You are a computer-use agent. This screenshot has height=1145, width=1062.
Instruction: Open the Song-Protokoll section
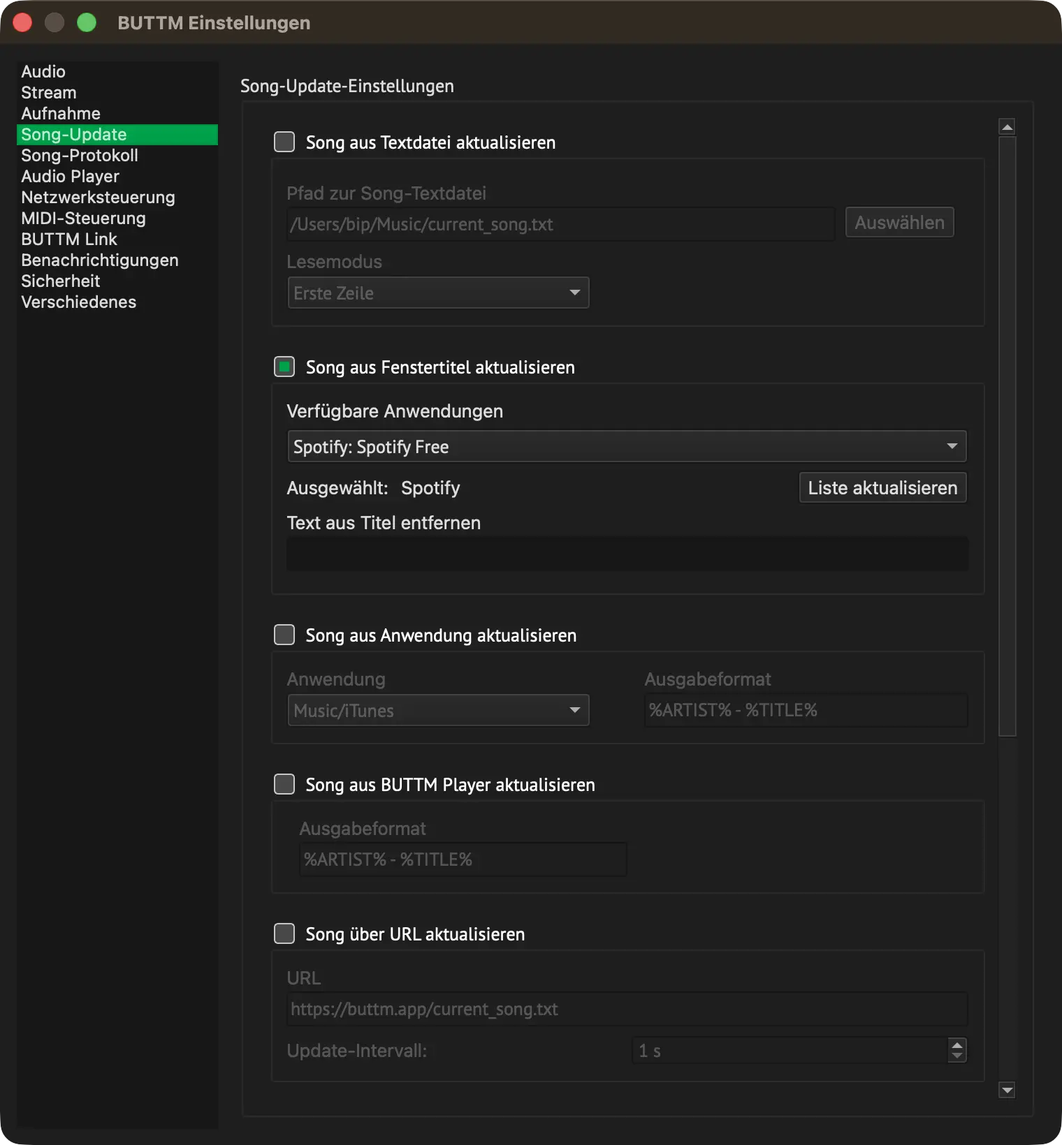pyautogui.click(x=117, y=156)
